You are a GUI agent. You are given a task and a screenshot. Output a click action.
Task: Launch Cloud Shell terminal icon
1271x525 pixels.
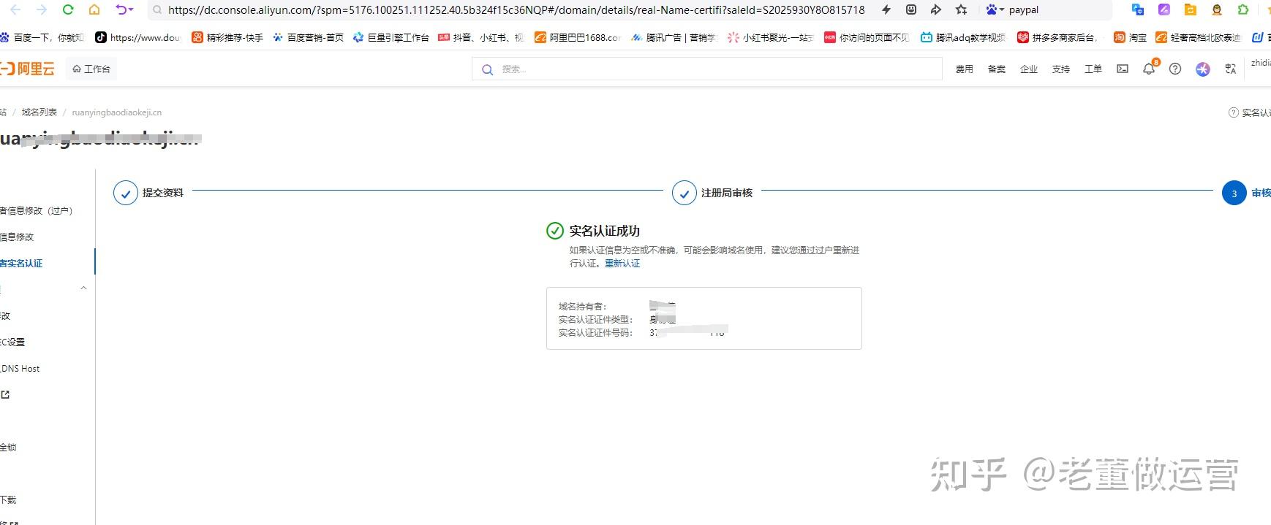click(x=1122, y=69)
